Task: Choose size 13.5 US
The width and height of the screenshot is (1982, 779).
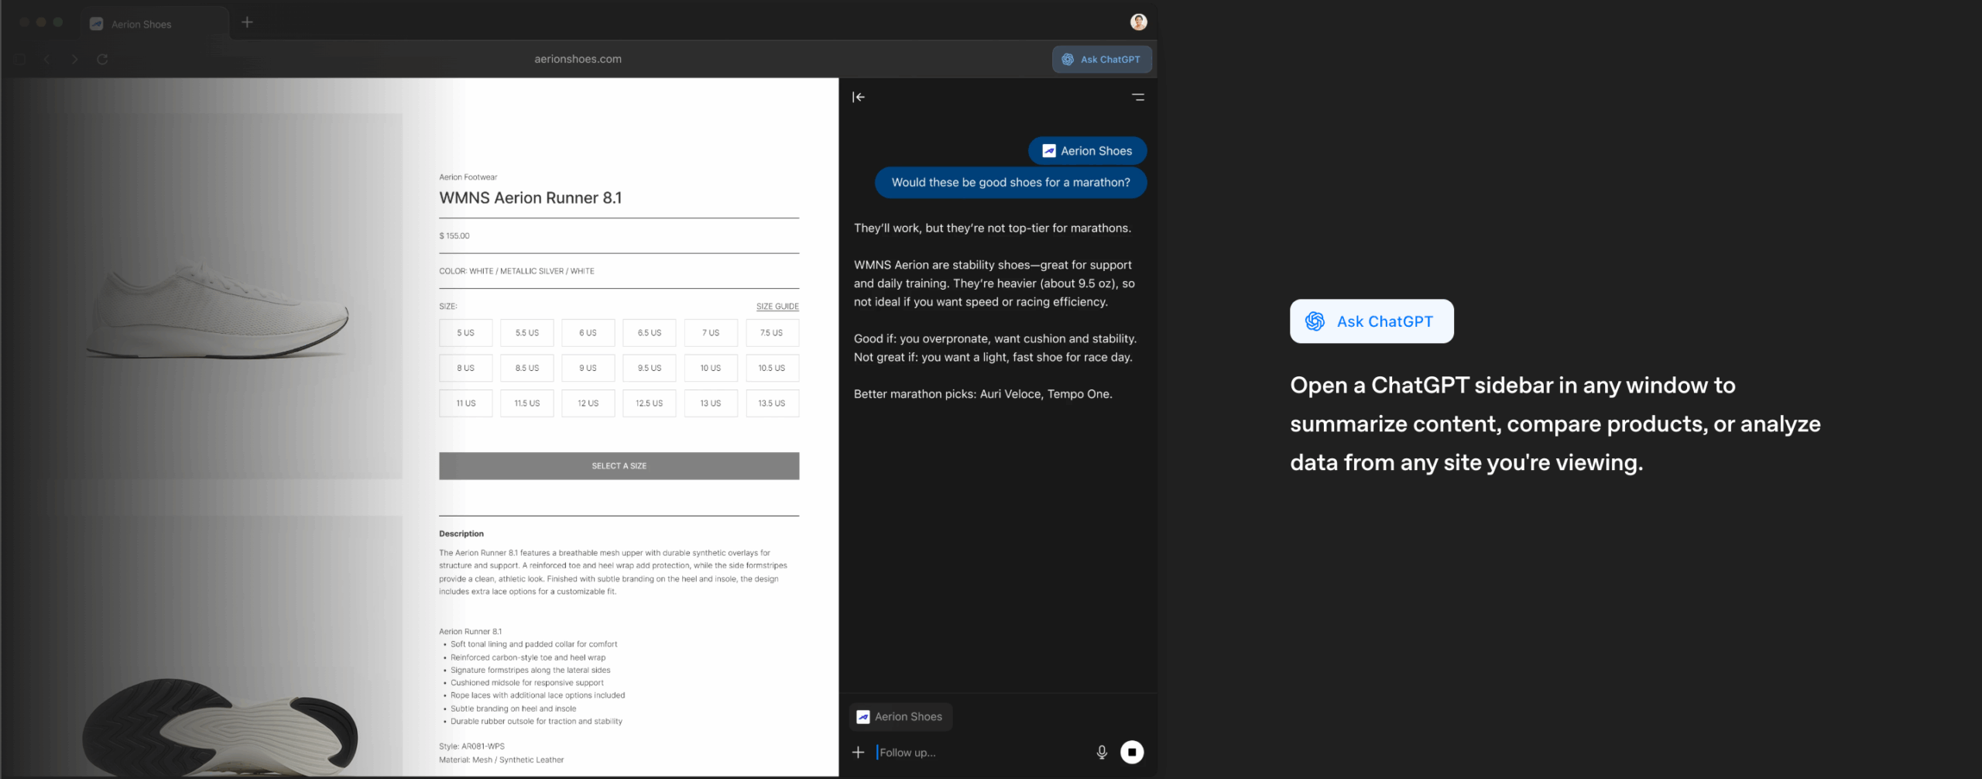Action: 771,403
